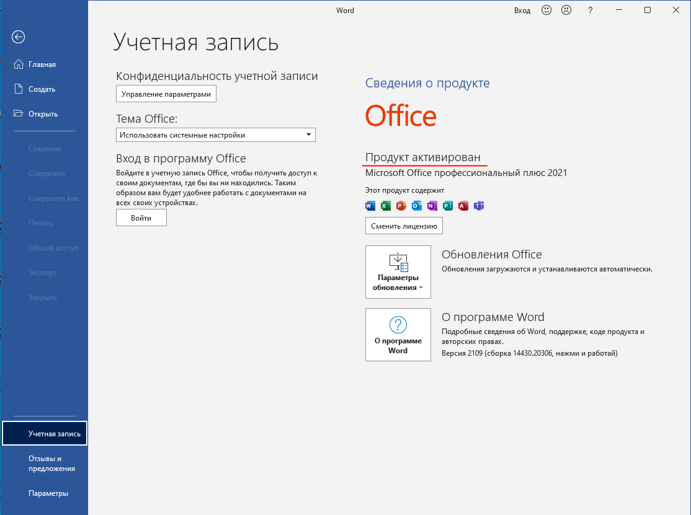The image size is (691, 515).
Task: Click Общий доступ in the sidebar
Action: point(45,248)
